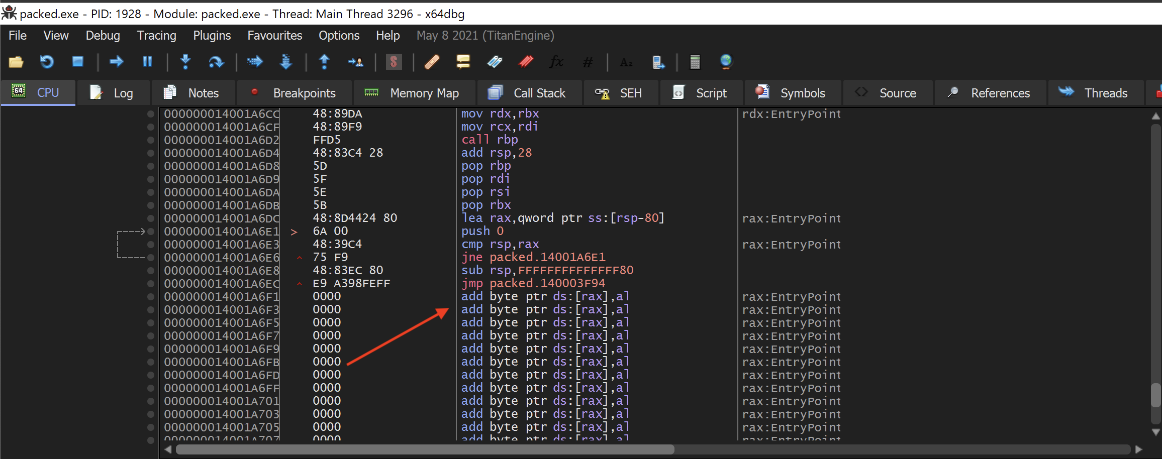Screen dimensions: 1162x459
Task: Switch to the Symbols tab
Action: pos(793,93)
